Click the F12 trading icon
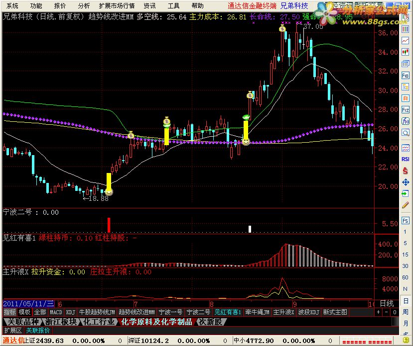This screenshot has width=413, height=346. coord(406,109)
